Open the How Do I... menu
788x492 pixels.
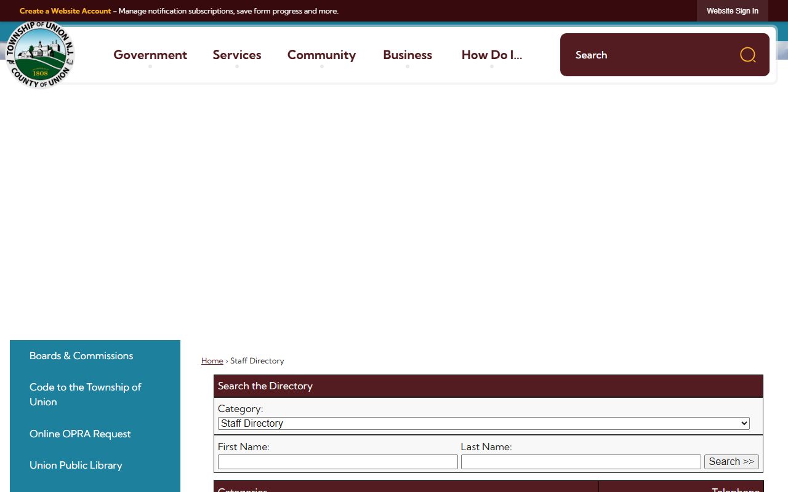492,55
